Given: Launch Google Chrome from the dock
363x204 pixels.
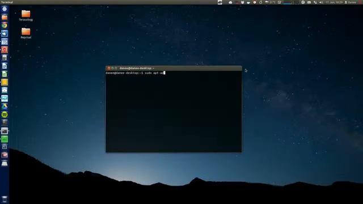Looking at the screenshot, I should pos(5,25).
